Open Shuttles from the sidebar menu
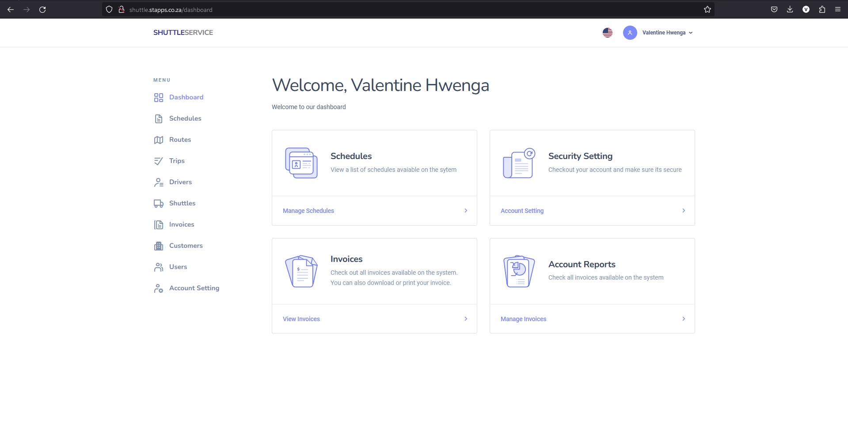 (182, 203)
